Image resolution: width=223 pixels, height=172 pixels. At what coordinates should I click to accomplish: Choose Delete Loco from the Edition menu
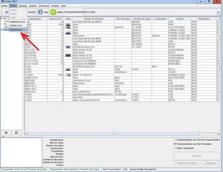click(18, 25)
